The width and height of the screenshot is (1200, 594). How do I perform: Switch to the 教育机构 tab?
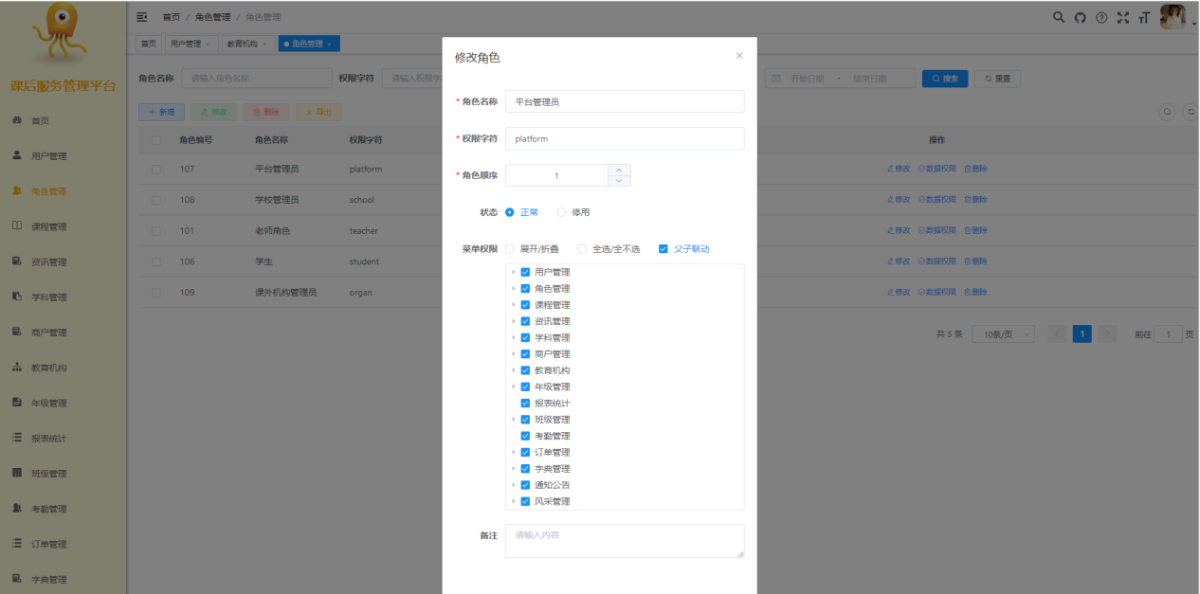click(246, 44)
